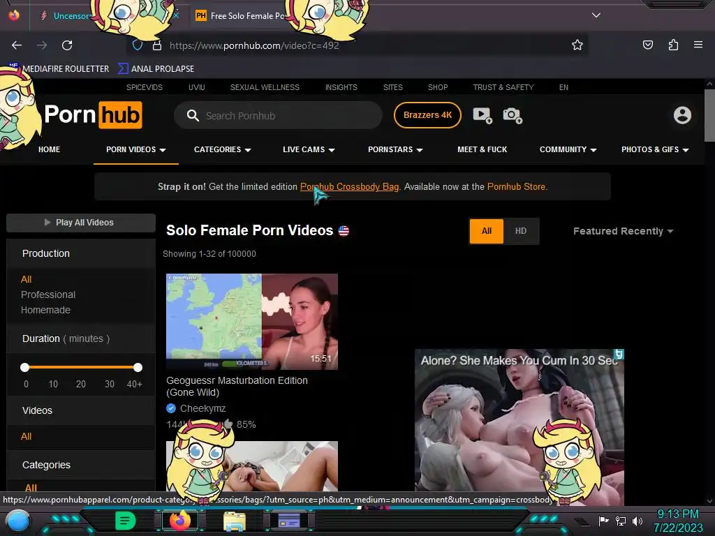Image resolution: width=715 pixels, height=536 pixels.
Task: Open the EN language selector
Action: [x=563, y=87]
